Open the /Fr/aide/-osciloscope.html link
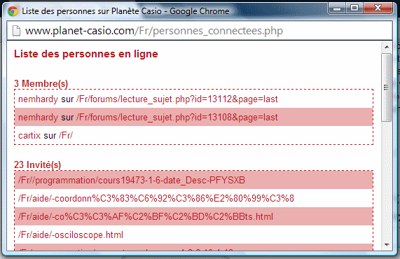Viewport: 400px width, 259px height. pos(71,234)
